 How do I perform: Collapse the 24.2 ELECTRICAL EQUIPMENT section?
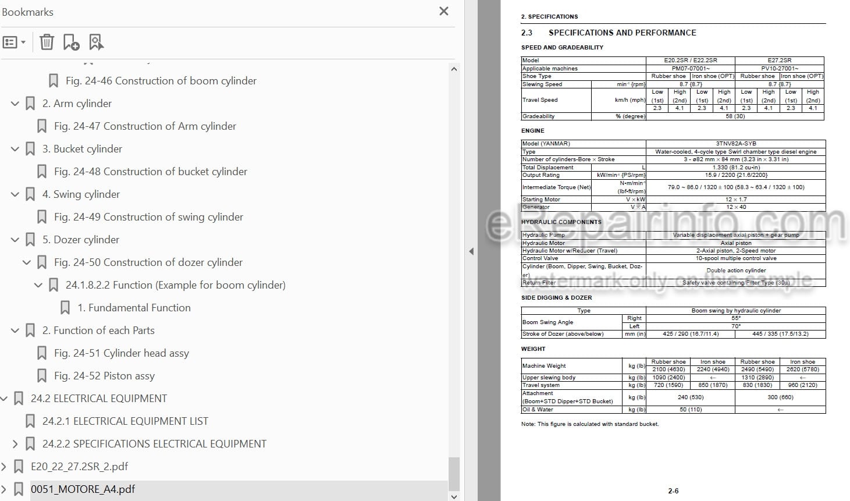[3, 399]
